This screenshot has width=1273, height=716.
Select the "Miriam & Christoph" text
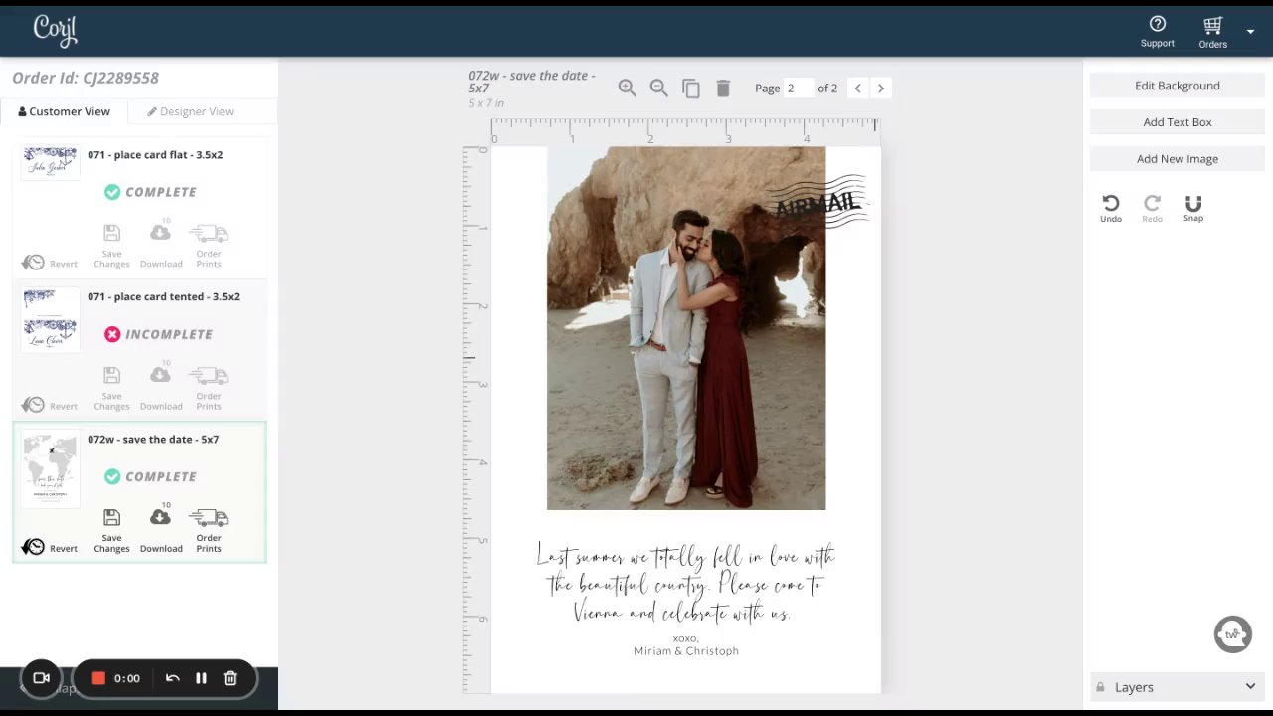(x=686, y=651)
